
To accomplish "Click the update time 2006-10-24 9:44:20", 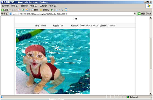I will click(89, 26).
